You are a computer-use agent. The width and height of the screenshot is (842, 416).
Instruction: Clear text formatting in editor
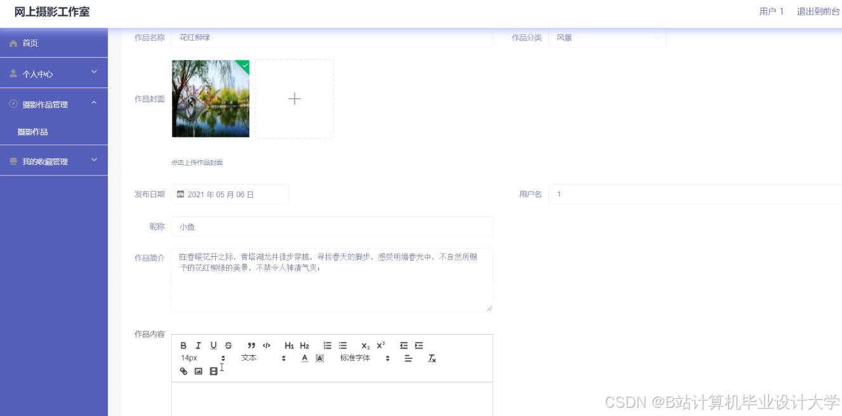[x=432, y=358]
